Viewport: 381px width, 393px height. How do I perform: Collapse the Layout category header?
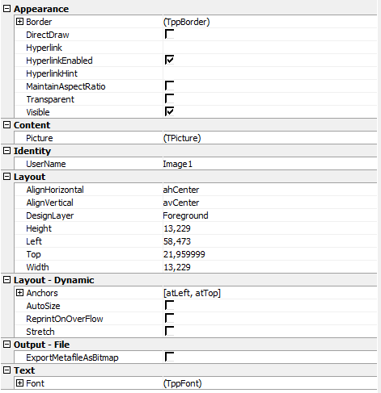[6, 177]
